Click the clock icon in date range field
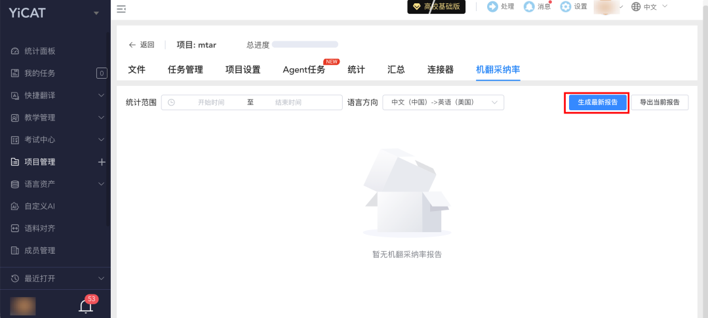The height and width of the screenshot is (318, 708). (x=171, y=102)
